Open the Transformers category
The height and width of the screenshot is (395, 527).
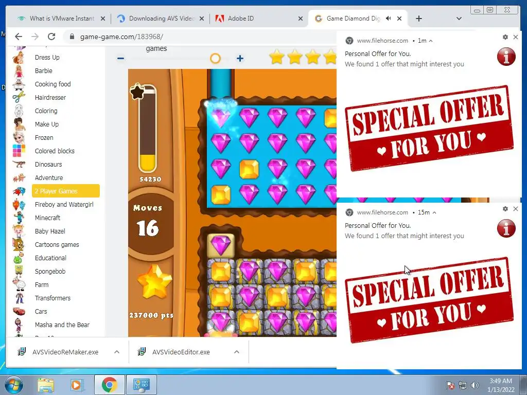click(53, 298)
